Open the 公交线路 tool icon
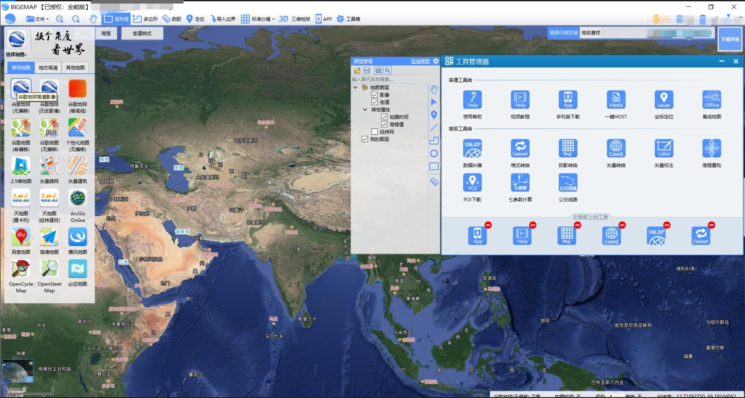The image size is (745, 398). (568, 183)
